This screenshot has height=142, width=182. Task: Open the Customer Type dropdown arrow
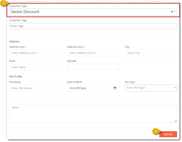174,12
